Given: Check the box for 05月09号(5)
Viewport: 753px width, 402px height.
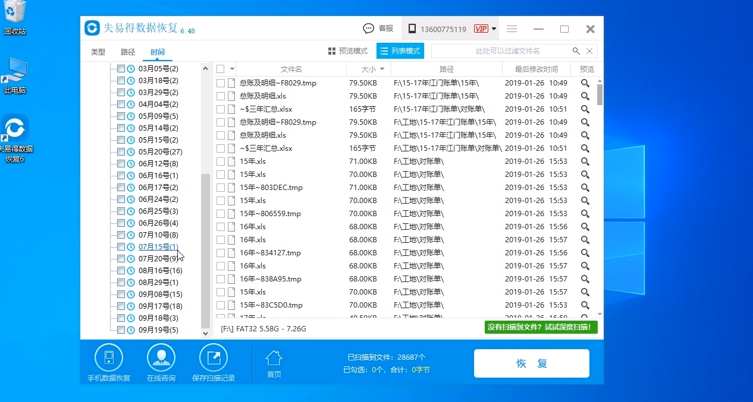Looking at the screenshot, I should click(x=121, y=116).
